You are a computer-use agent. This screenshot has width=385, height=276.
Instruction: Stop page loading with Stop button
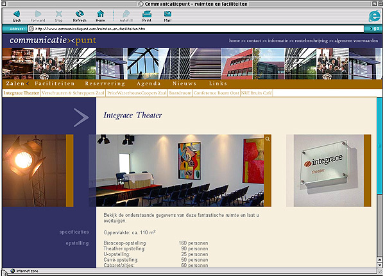tap(58, 16)
